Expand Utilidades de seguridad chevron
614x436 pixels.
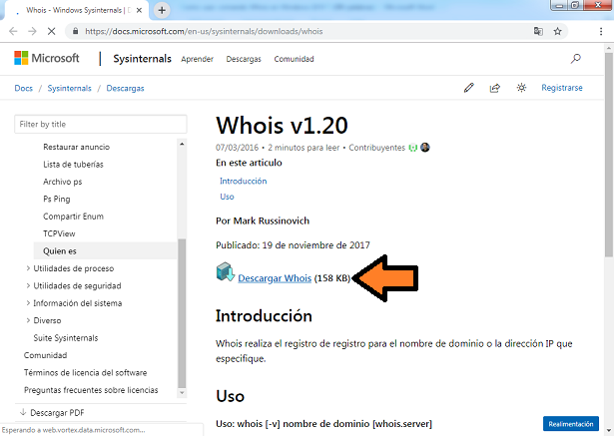coord(28,285)
